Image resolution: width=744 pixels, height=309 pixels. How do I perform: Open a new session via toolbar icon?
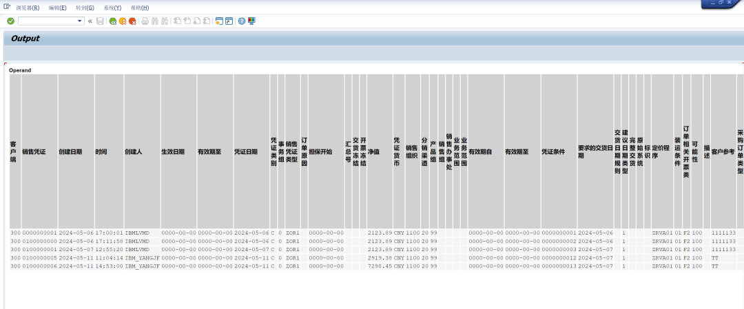219,21
